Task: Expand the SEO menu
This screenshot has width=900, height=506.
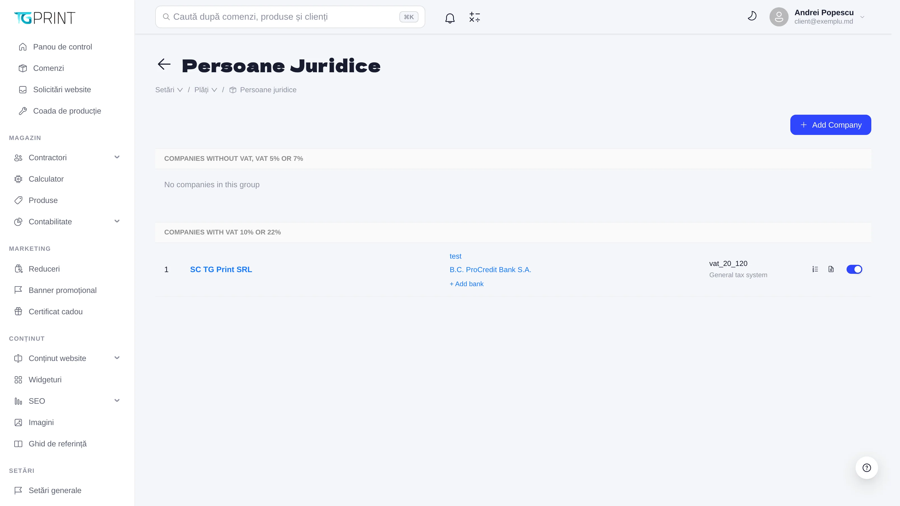Action: click(117, 401)
